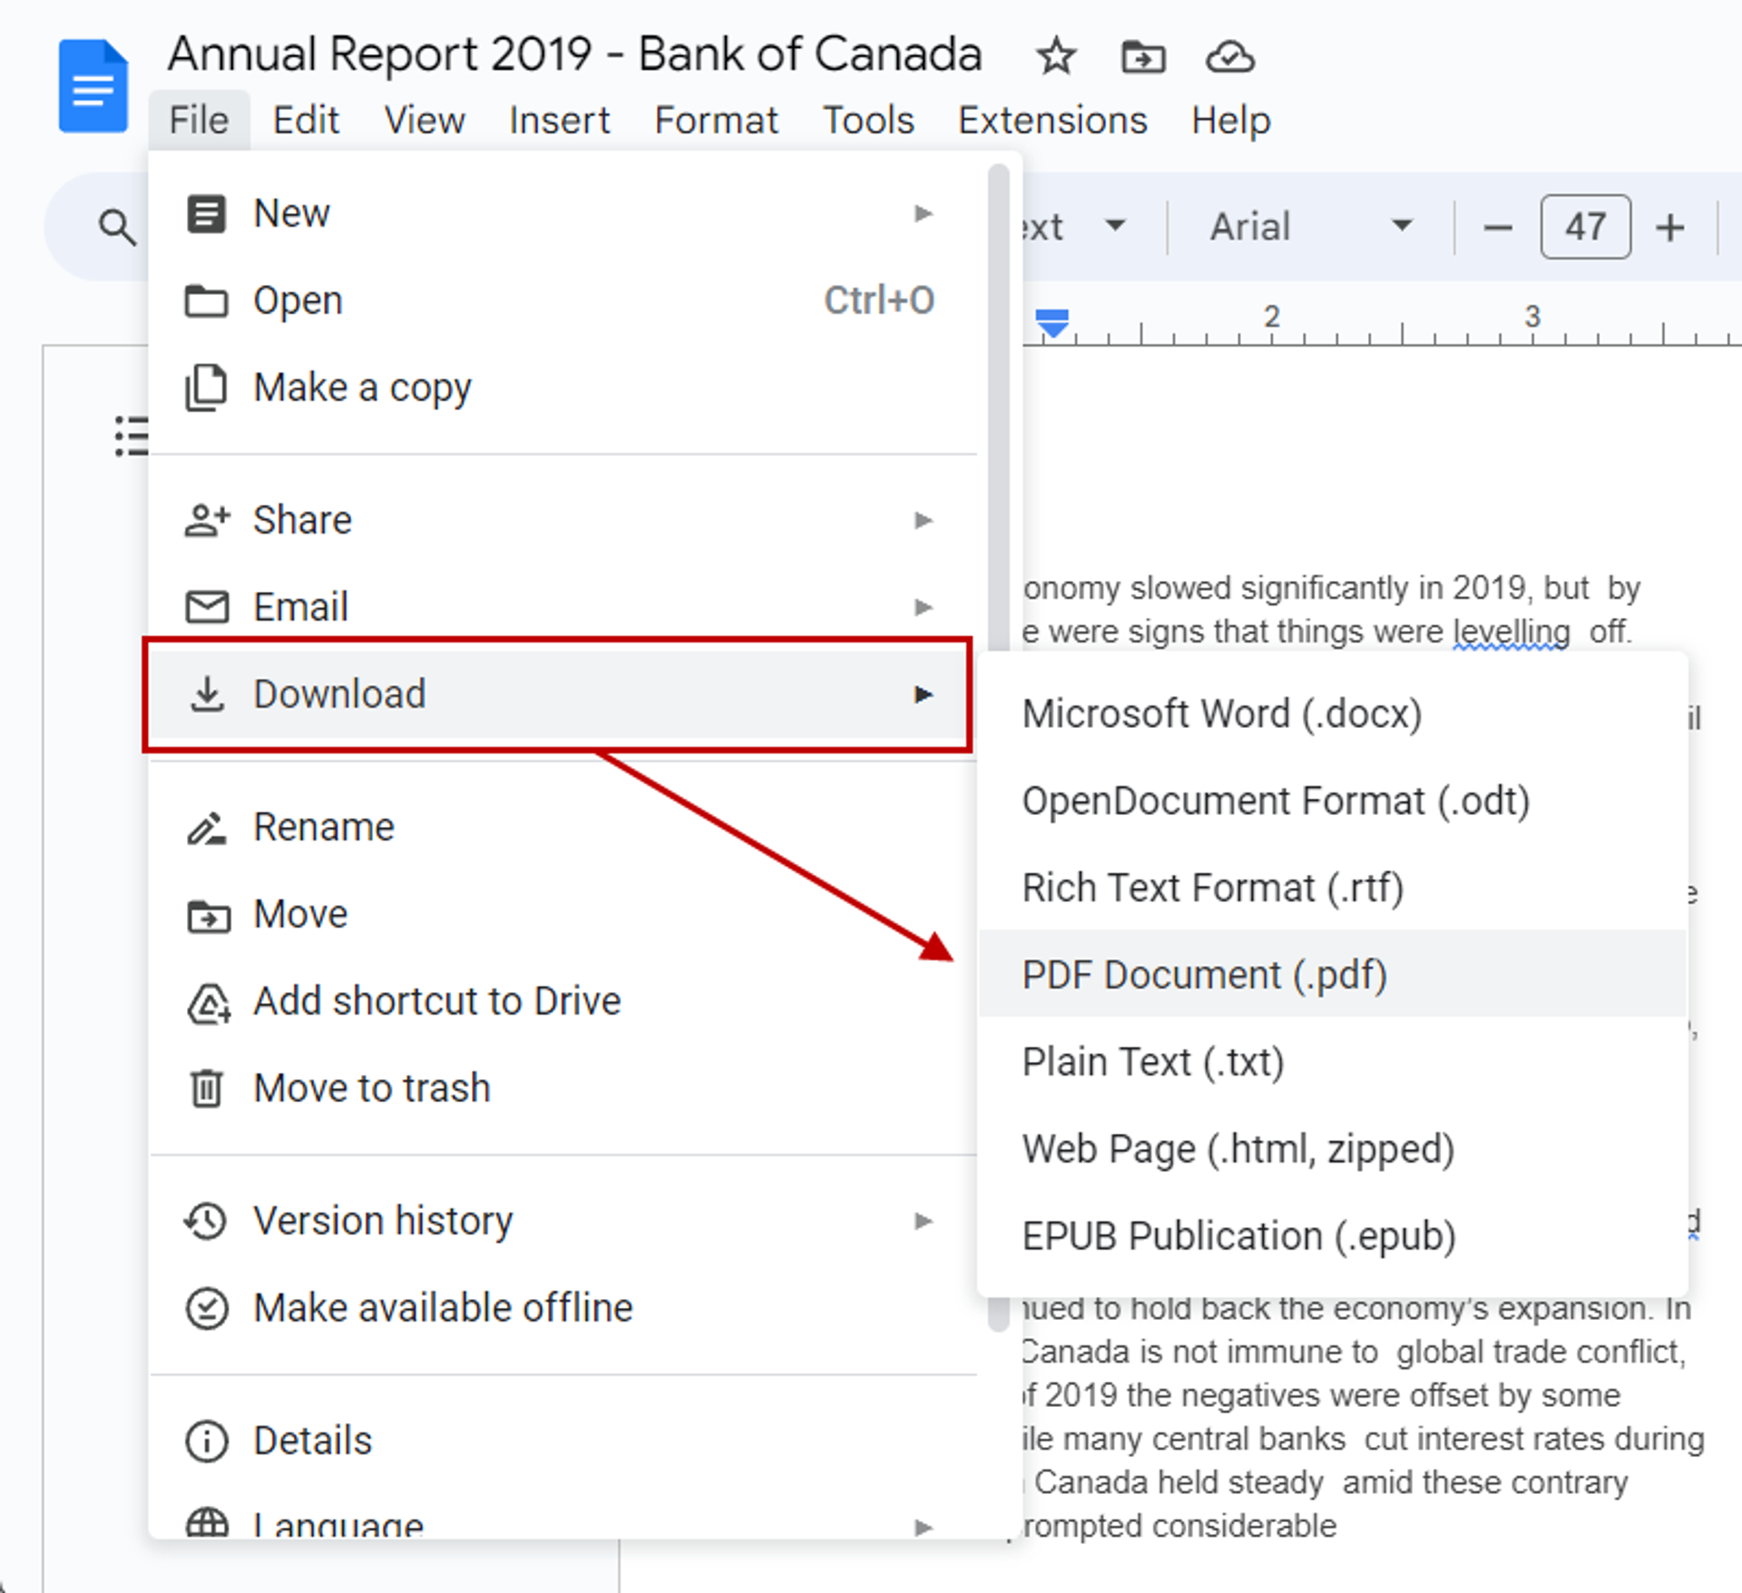1742x1593 pixels.
Task: Check the cloud saved status icon
Action: (x=1229, y=57)
